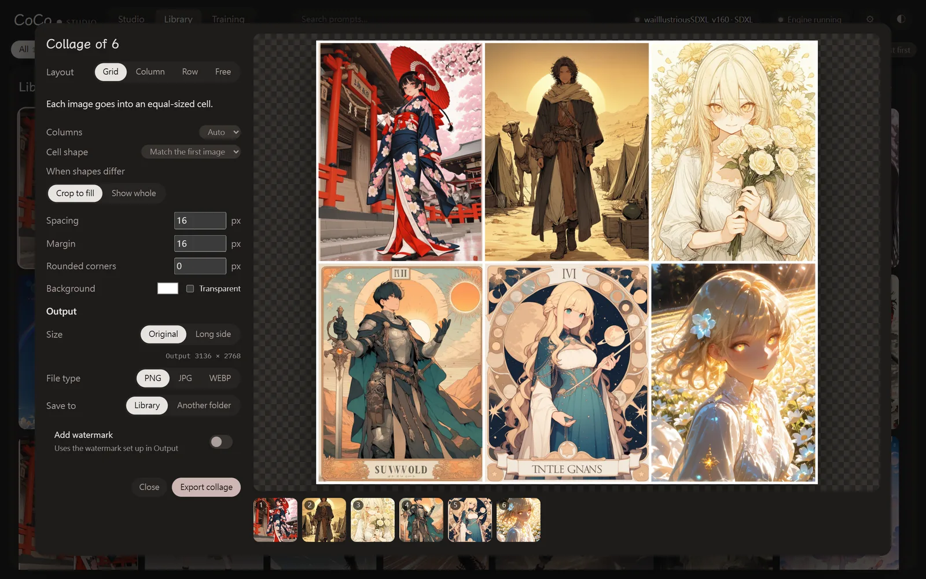Click the Close button
926x579 pixels.
click(149, 488)
